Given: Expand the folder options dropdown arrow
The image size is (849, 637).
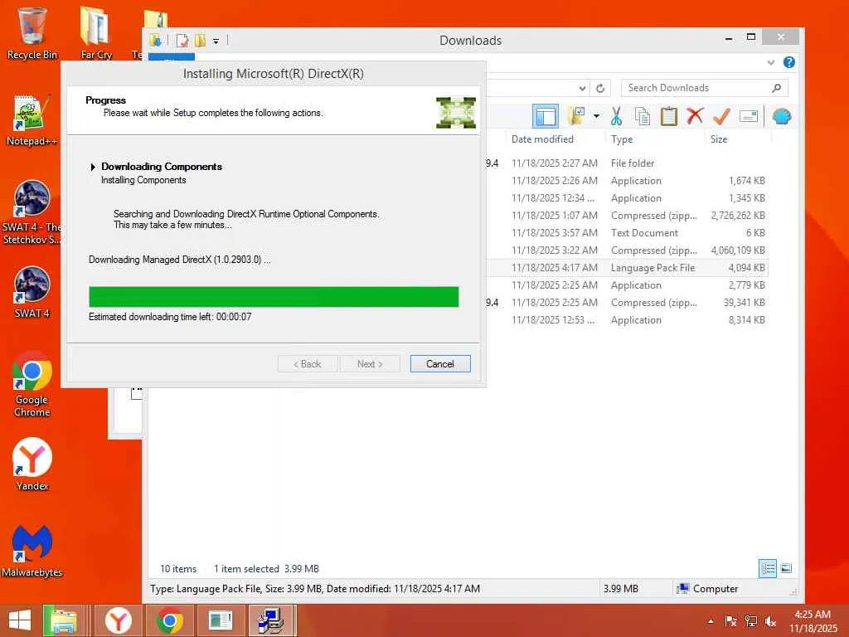Looking at the screenshot, I should [x=596, y=116].
